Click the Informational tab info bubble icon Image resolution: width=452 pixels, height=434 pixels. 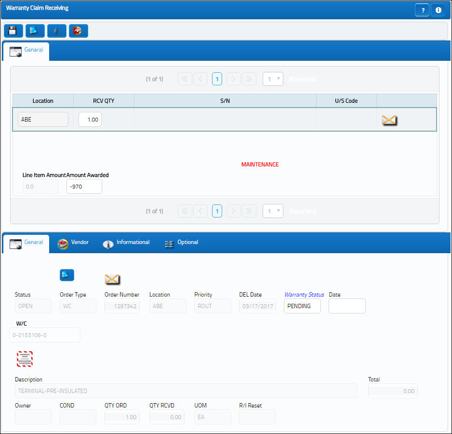pyautogui.click(x=108, y=244)
